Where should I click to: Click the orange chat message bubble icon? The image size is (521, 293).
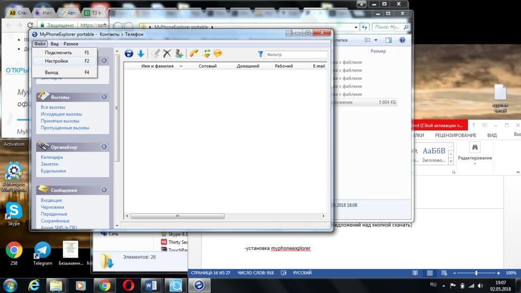click(218, 53)
